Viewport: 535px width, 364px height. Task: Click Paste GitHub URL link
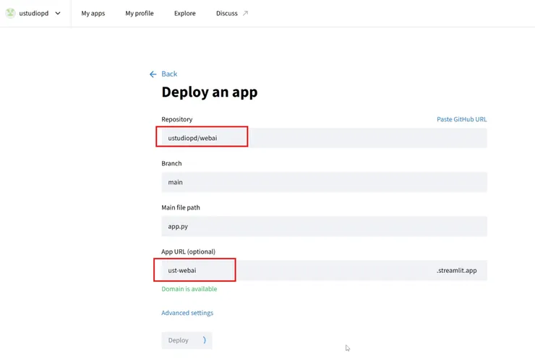(462, 119)
